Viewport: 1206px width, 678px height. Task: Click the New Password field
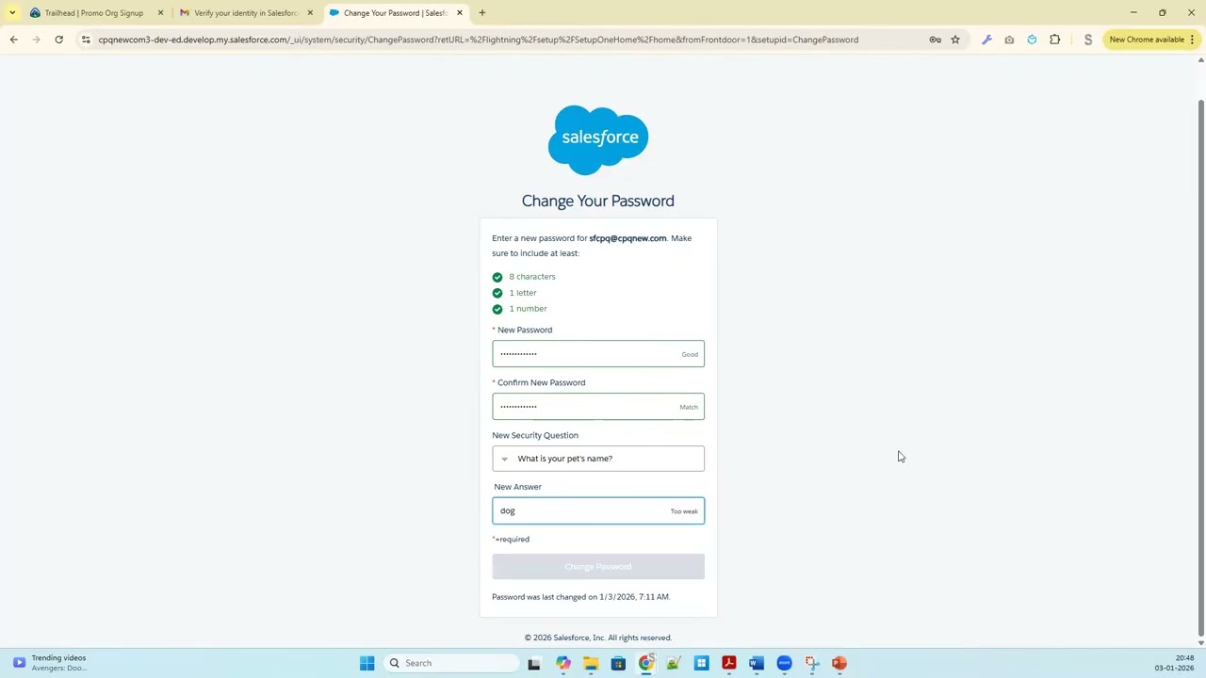pyautogui.click(x=598, y=354)
